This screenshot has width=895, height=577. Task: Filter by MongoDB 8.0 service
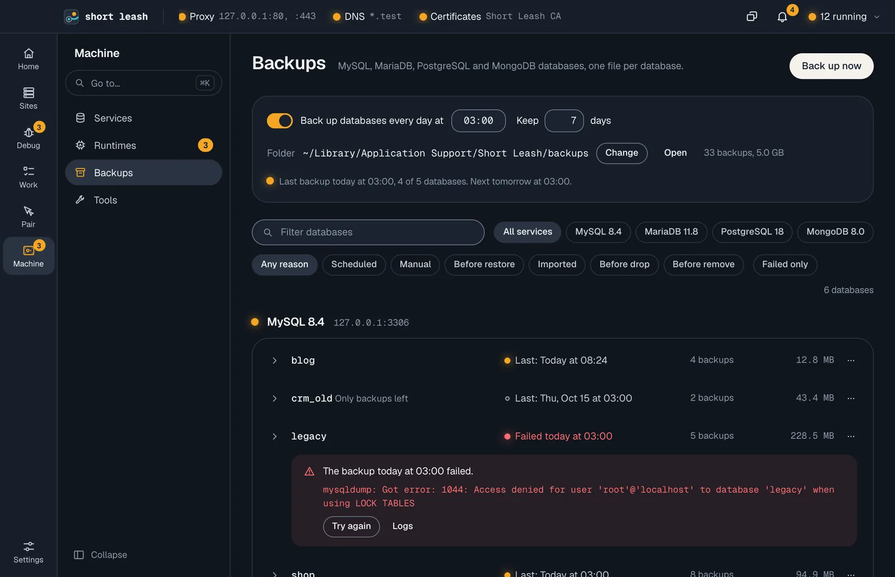click(835, 232)
